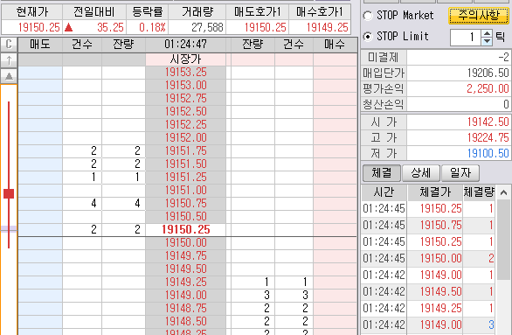512x335 pixels.
Task: Click price 19151.75 in the ladder
Action: pyautogui.click(x=185, y=151)
